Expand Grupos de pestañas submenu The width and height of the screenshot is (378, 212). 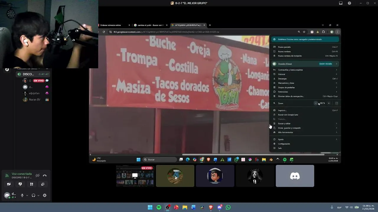coord(305,87)
